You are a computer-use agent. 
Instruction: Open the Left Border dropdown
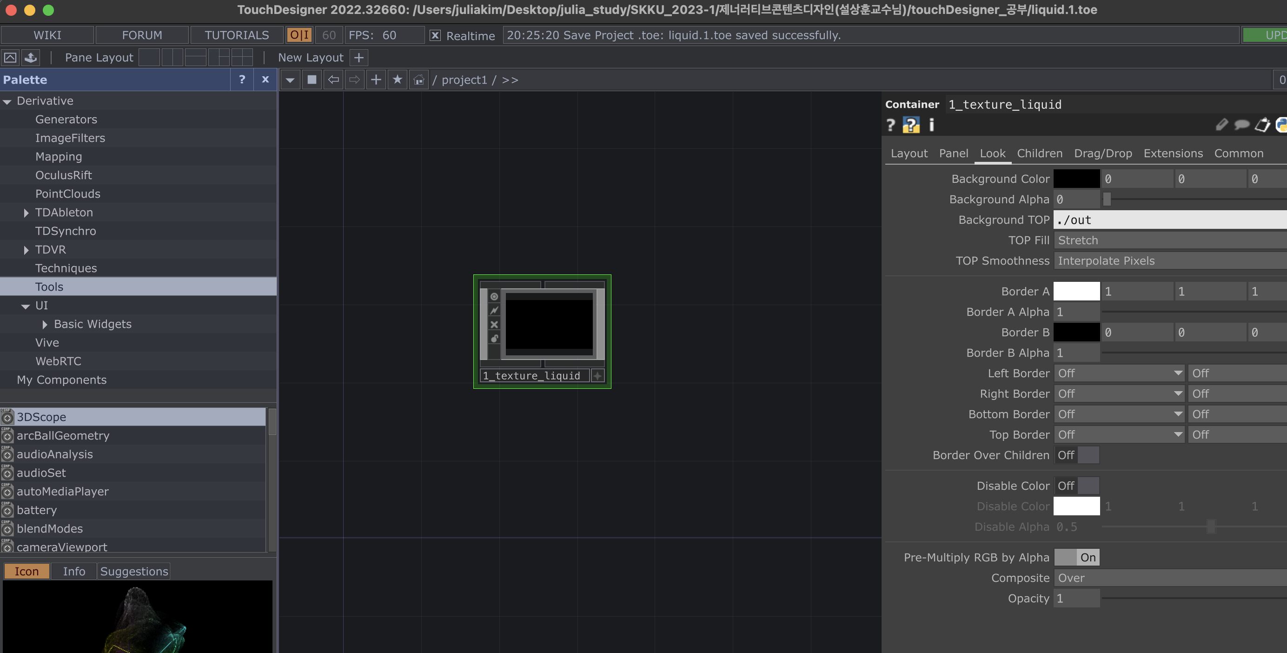point(1119,373)
